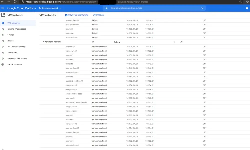Click the Serverless VPC access icon

(x=3, y=59)
